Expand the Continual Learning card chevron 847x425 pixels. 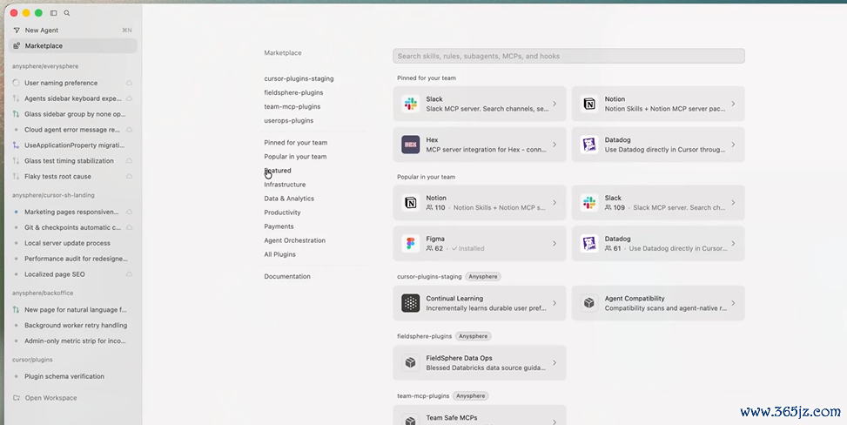pos(555,303)
